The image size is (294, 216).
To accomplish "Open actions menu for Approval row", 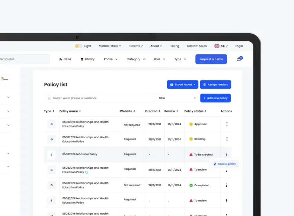I will [227, 124].
